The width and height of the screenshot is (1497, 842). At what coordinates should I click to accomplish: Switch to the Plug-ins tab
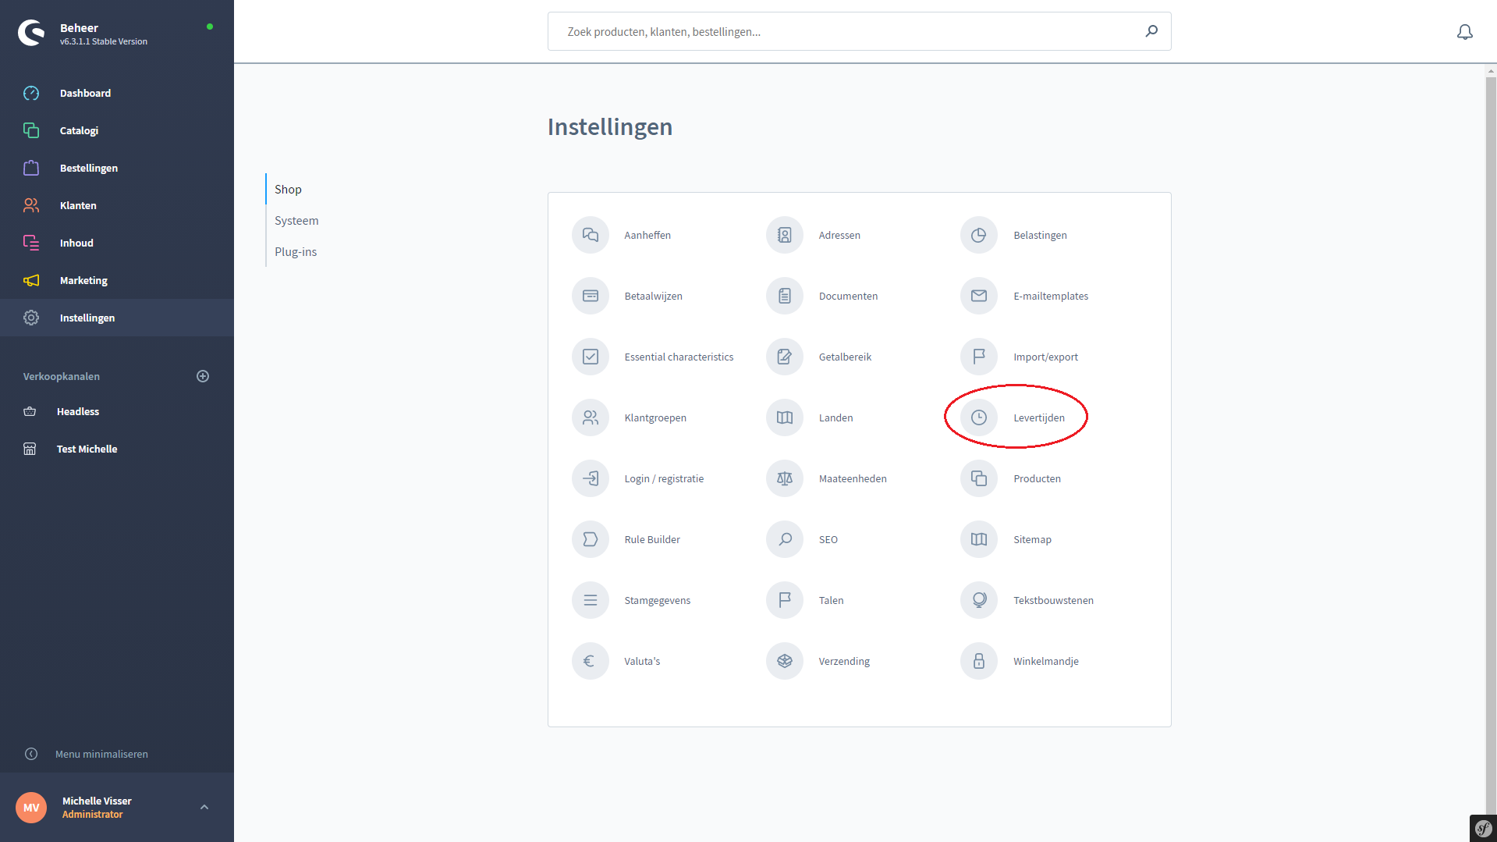click(296, 252)
